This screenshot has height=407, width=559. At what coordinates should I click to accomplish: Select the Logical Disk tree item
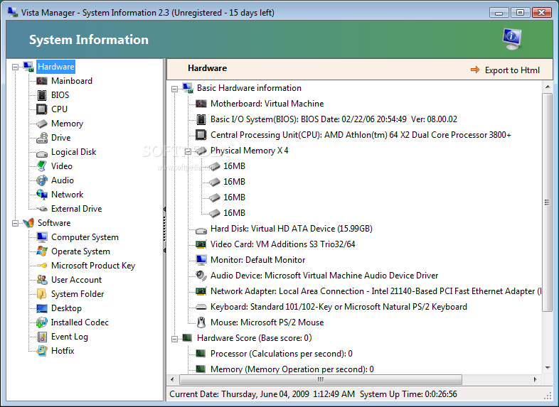click(x=73, y=152)
